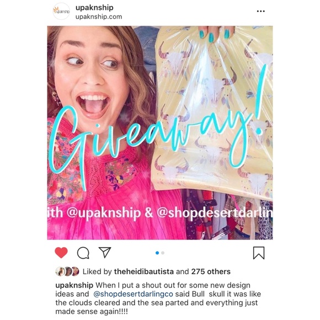Tap the first liker avatar thumbnail

pos(60,271)
